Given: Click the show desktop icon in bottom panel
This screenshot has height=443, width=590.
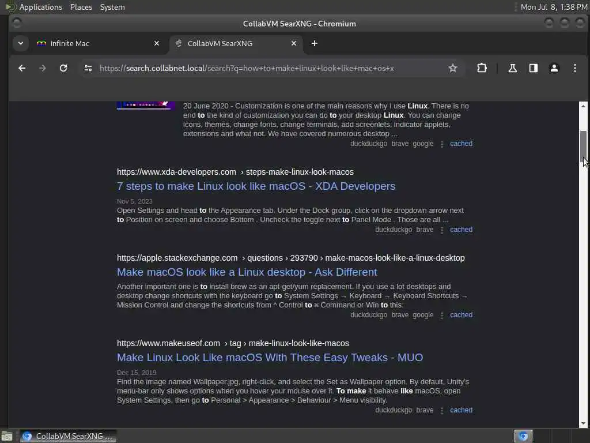Looking at the screenshot, I should [x=7, y=437].
